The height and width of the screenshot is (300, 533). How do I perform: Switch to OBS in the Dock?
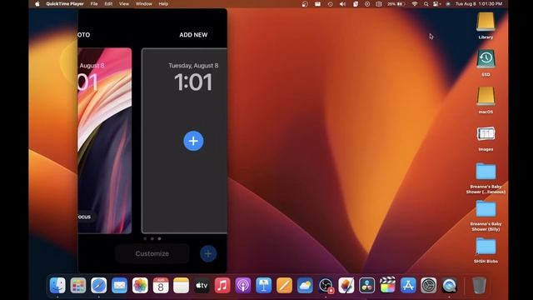point(326,285)
